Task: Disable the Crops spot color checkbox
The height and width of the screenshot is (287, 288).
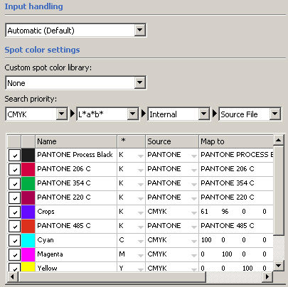Action: (x=14, y=212)
